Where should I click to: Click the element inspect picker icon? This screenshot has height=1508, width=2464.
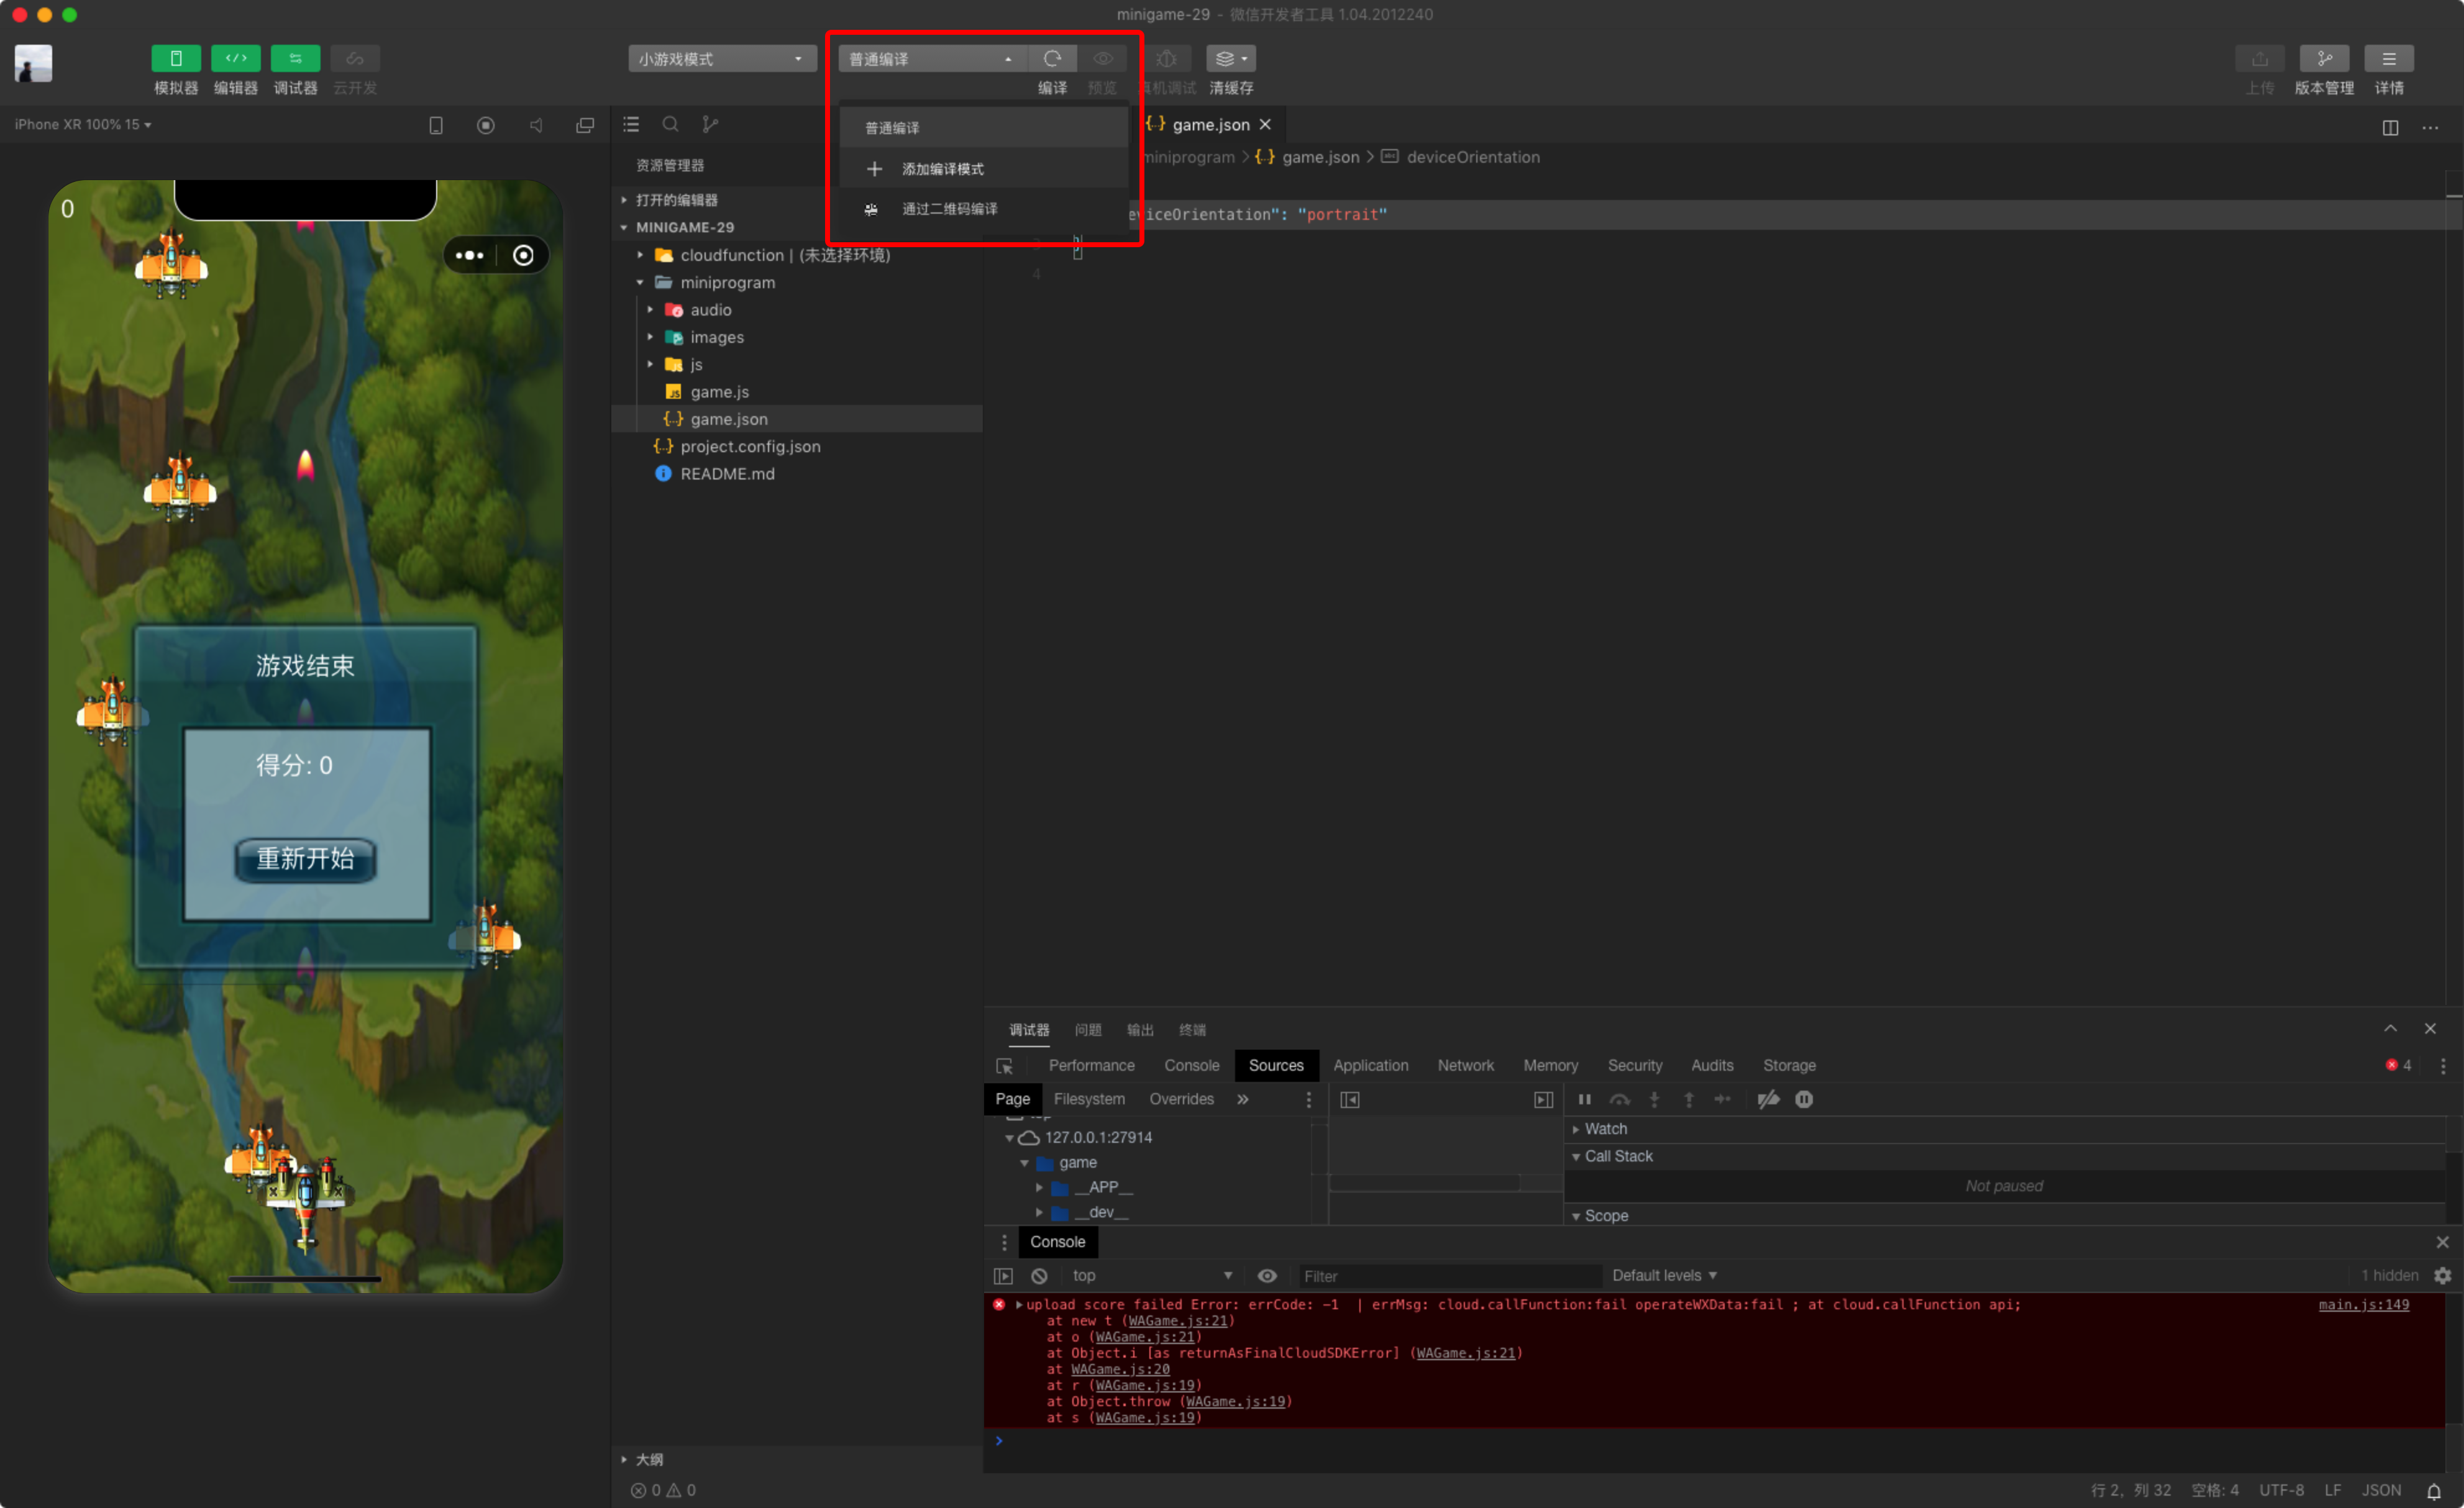1004,1065
